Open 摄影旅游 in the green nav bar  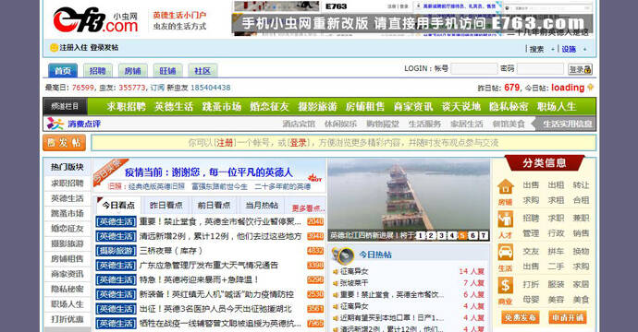point(317,106)
